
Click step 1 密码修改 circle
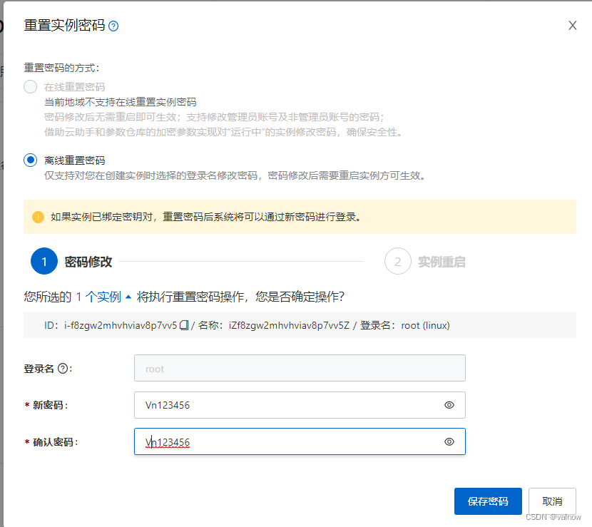point(44,261)
